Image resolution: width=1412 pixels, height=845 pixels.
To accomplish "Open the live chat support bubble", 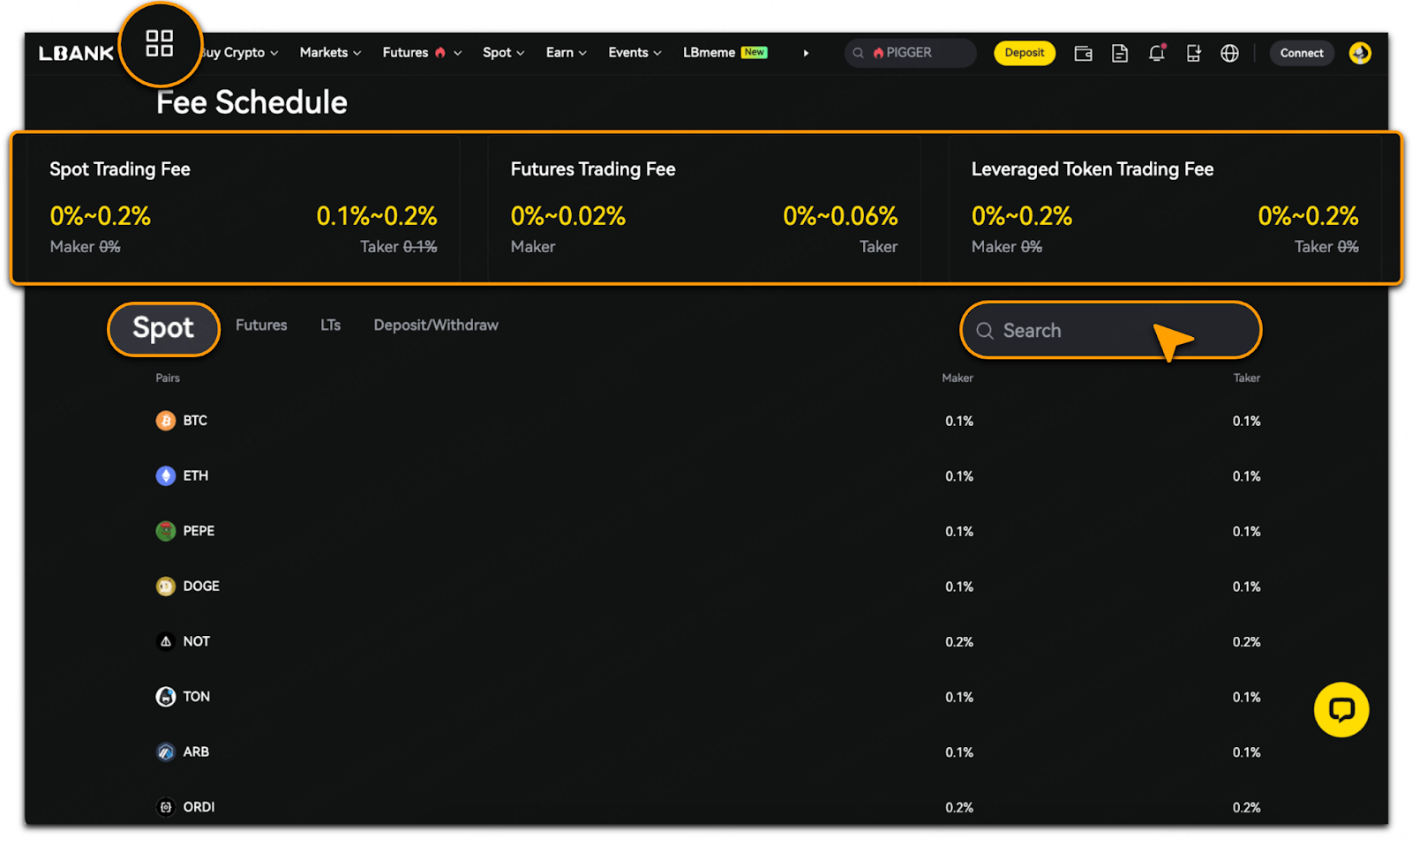I will (x=1341, y=710).
